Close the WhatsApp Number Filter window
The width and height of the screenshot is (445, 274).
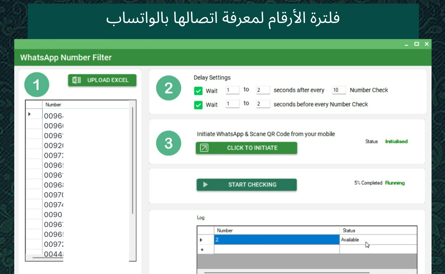click(x=426, y=44)
